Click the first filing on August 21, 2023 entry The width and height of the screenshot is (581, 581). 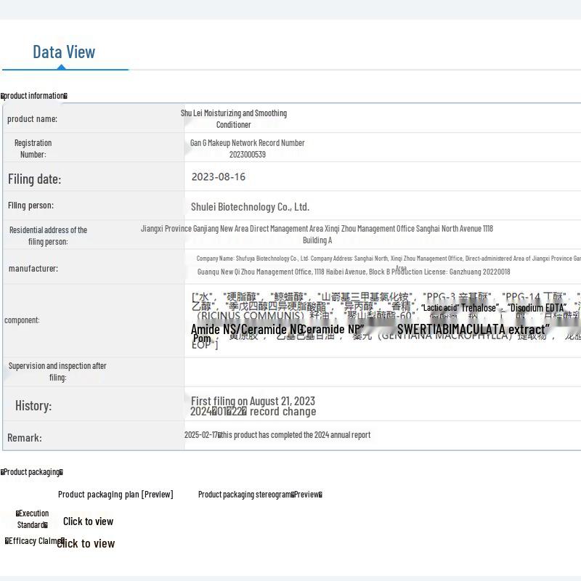[x=253, y=401]
